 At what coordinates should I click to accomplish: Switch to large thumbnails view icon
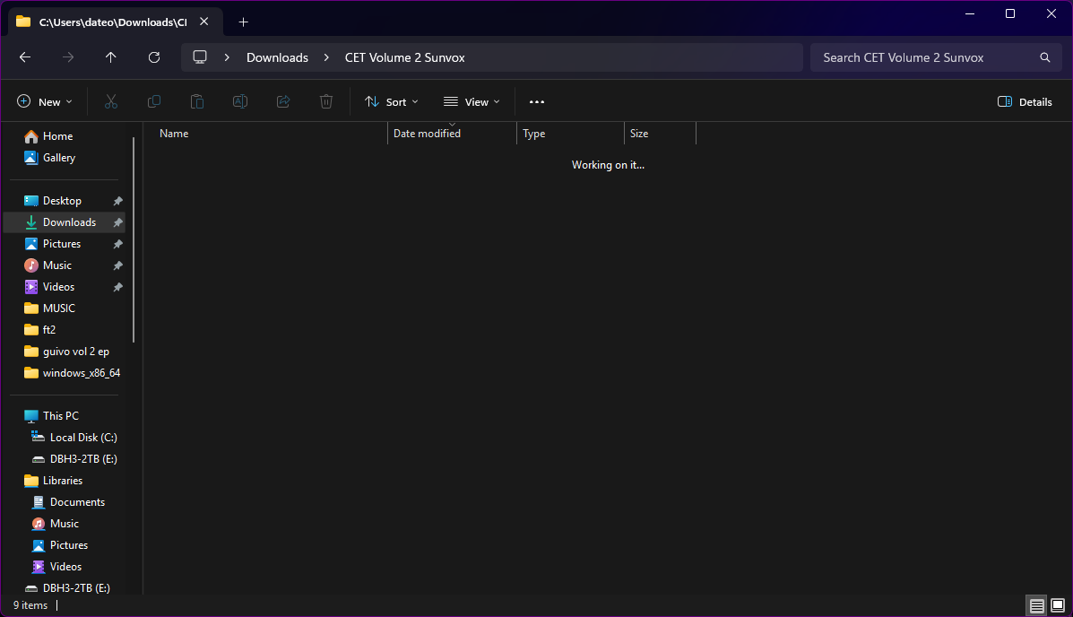coord(1058,605)
